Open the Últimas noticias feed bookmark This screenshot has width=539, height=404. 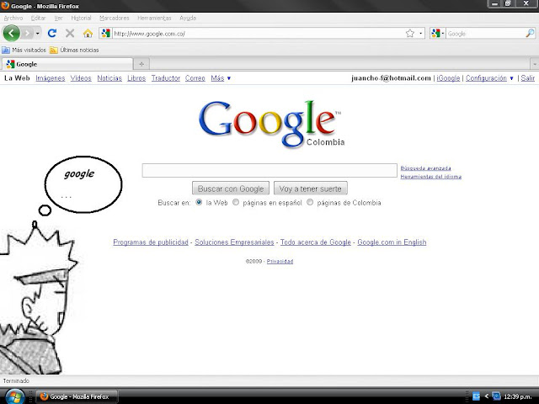(74, 50)
